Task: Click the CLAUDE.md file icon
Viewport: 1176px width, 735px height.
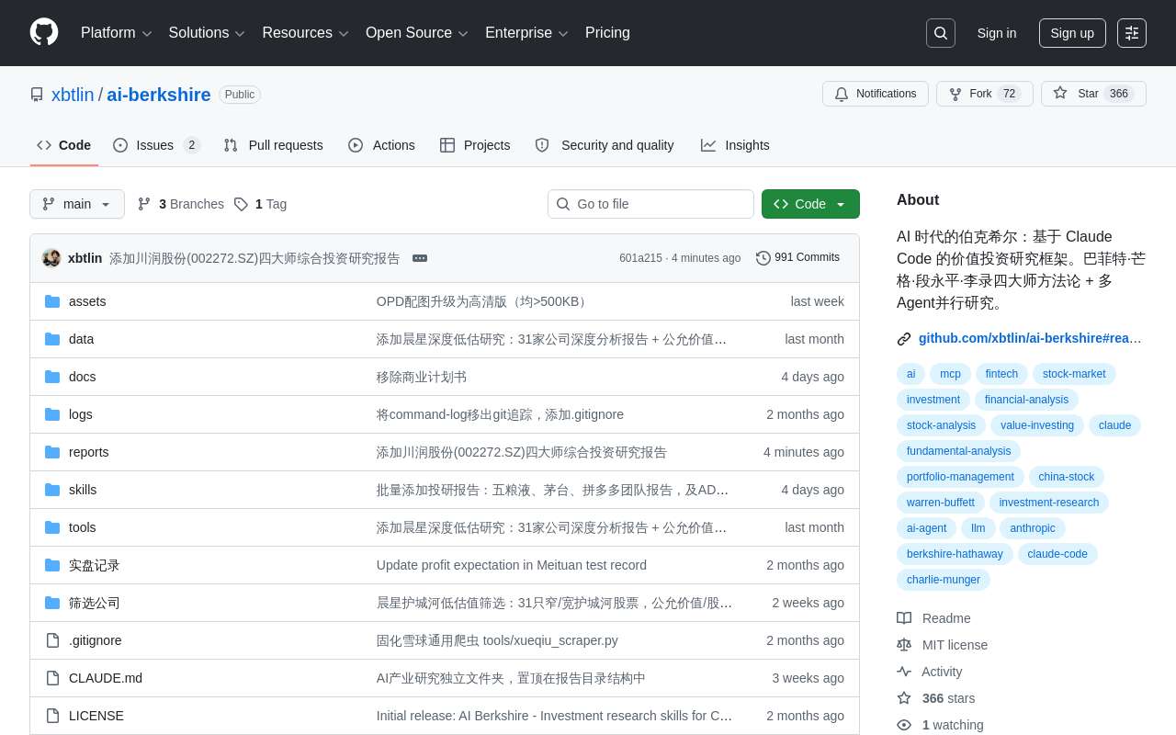Action: tap(52, 678)
